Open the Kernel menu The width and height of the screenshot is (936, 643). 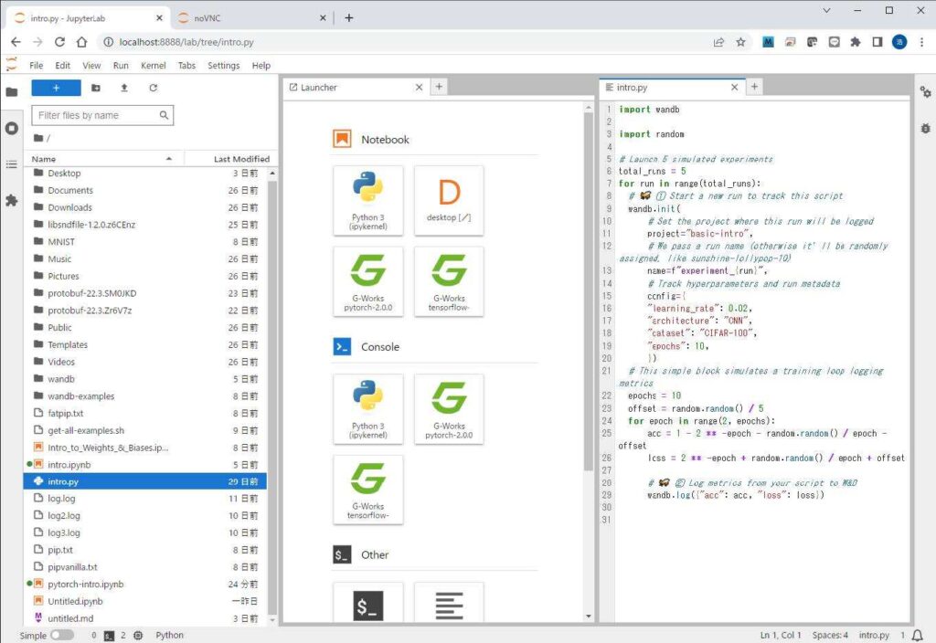(x=153, y=66)
